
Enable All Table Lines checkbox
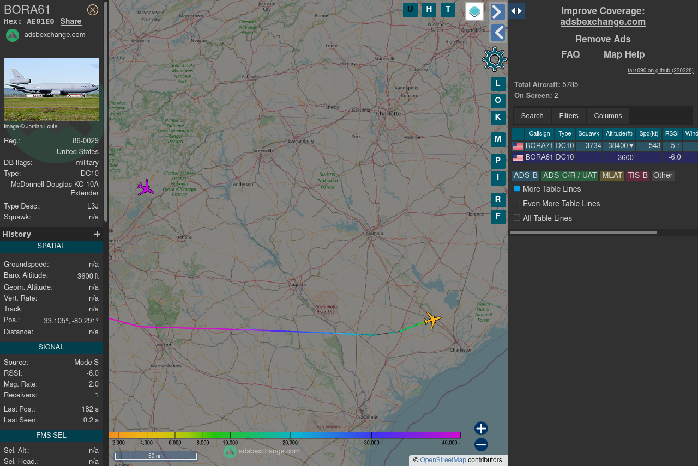[517, 218]
